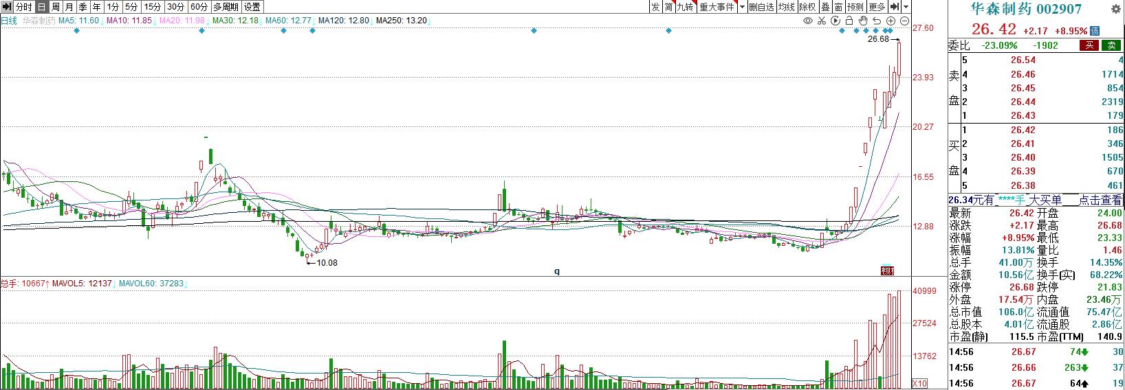Switch to the 60分 period tab
Screen dimensions: 1125x390
[199, 7]
